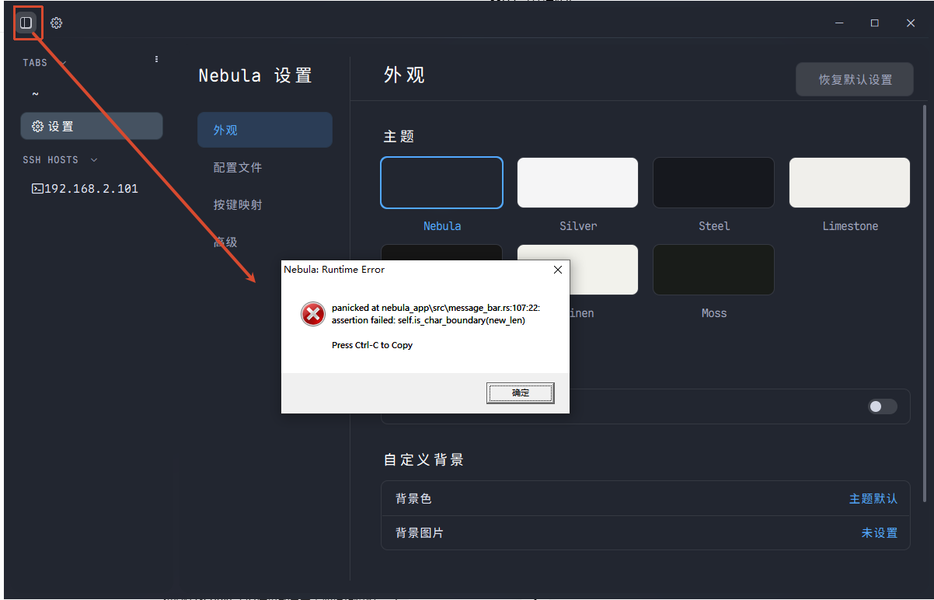Click the red error icon in dialog
Image resolution: width=934 pixels, height=600 pixels.
pyautogui.click(x=312, y=314)
